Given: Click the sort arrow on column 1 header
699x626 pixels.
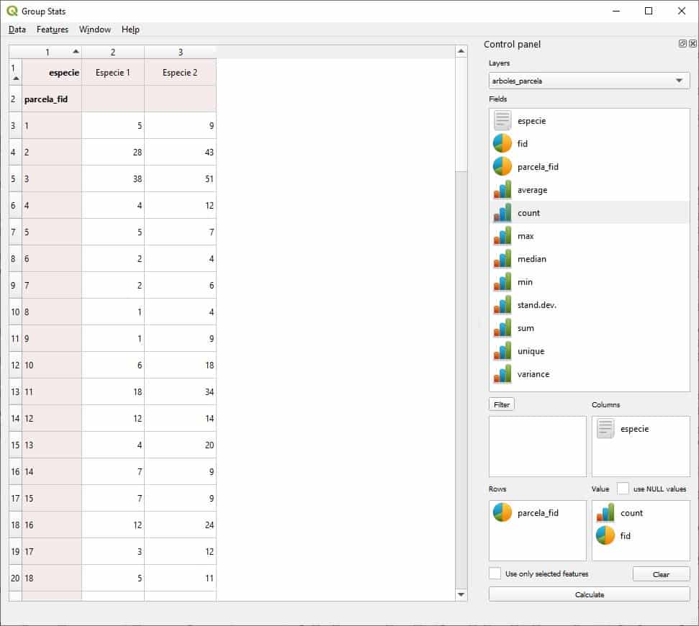Looking at the screenshot, I should click(76, 52).
